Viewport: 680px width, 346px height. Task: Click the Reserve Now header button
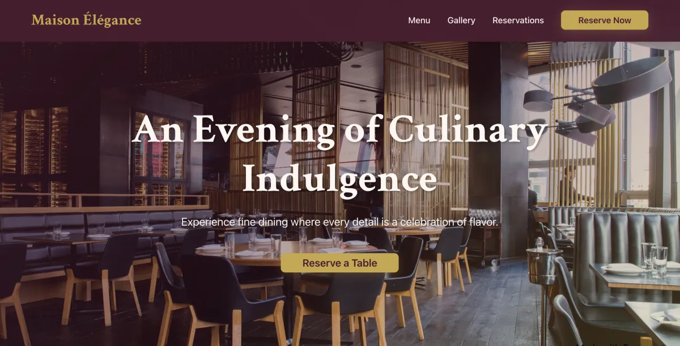[x=605, y=20]
